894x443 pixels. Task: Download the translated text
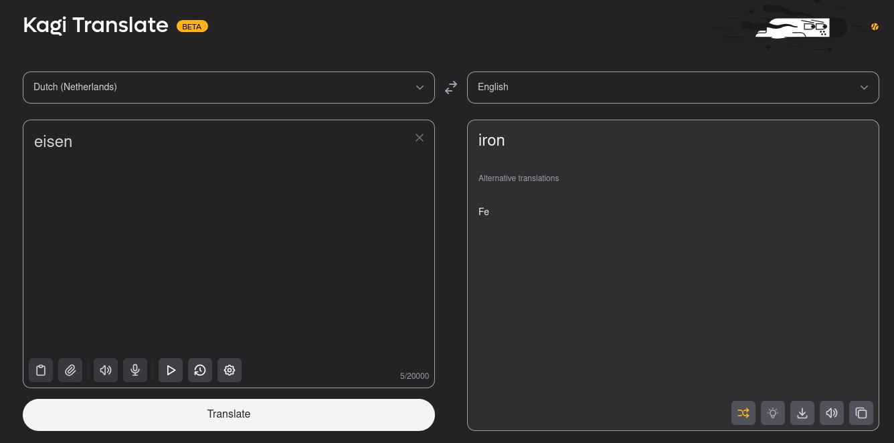[802, 413]
